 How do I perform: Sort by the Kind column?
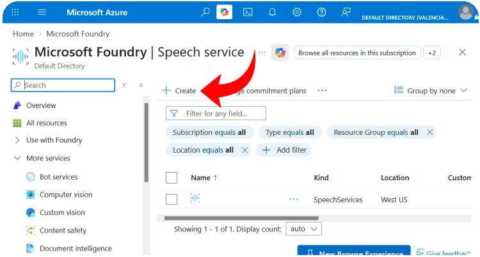coord(321,178)
